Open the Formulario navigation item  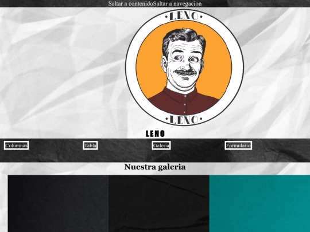tap(238, 146)
